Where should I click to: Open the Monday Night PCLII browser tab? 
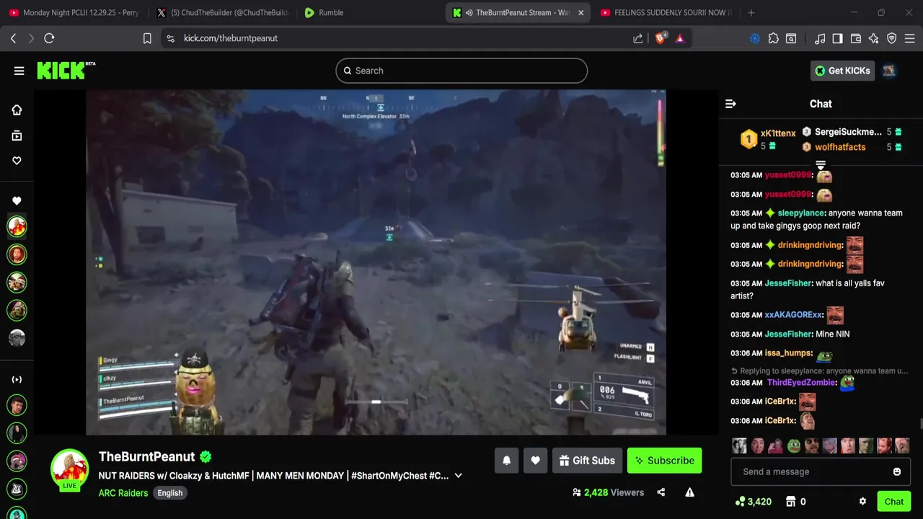tap(76, 12)
